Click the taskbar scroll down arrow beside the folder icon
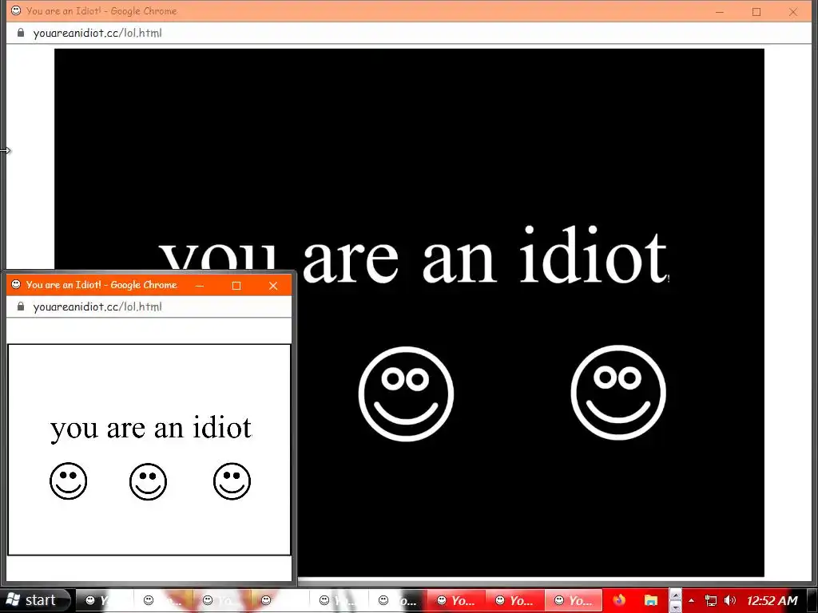The width and height of the screenshot is (818, 613). [676, 607]
